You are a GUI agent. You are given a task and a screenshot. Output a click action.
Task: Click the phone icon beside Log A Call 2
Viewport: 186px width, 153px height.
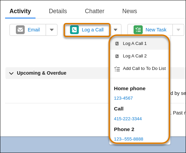(x=117, y=56)
